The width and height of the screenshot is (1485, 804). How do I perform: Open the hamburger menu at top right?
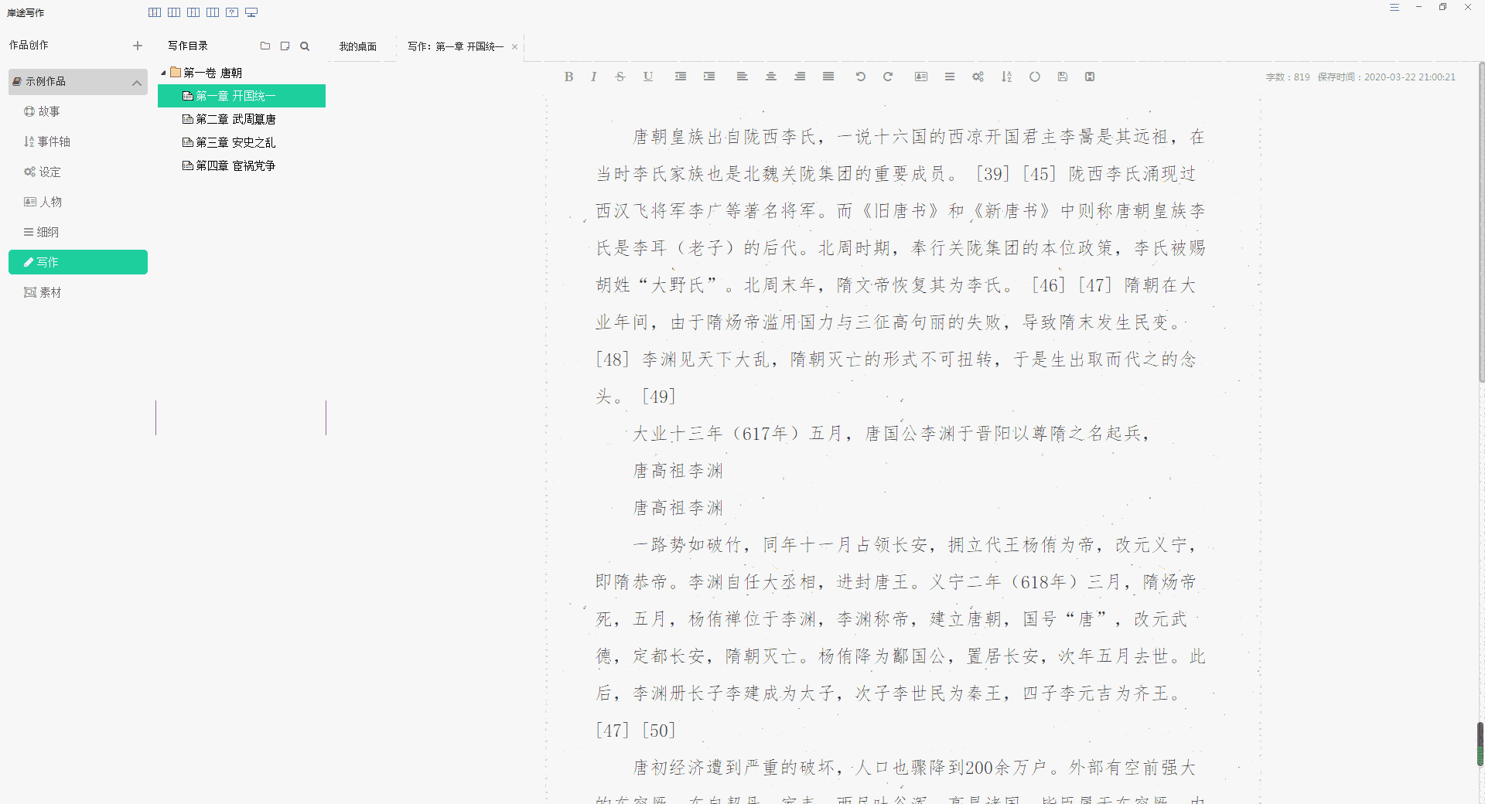point(1395,7)
